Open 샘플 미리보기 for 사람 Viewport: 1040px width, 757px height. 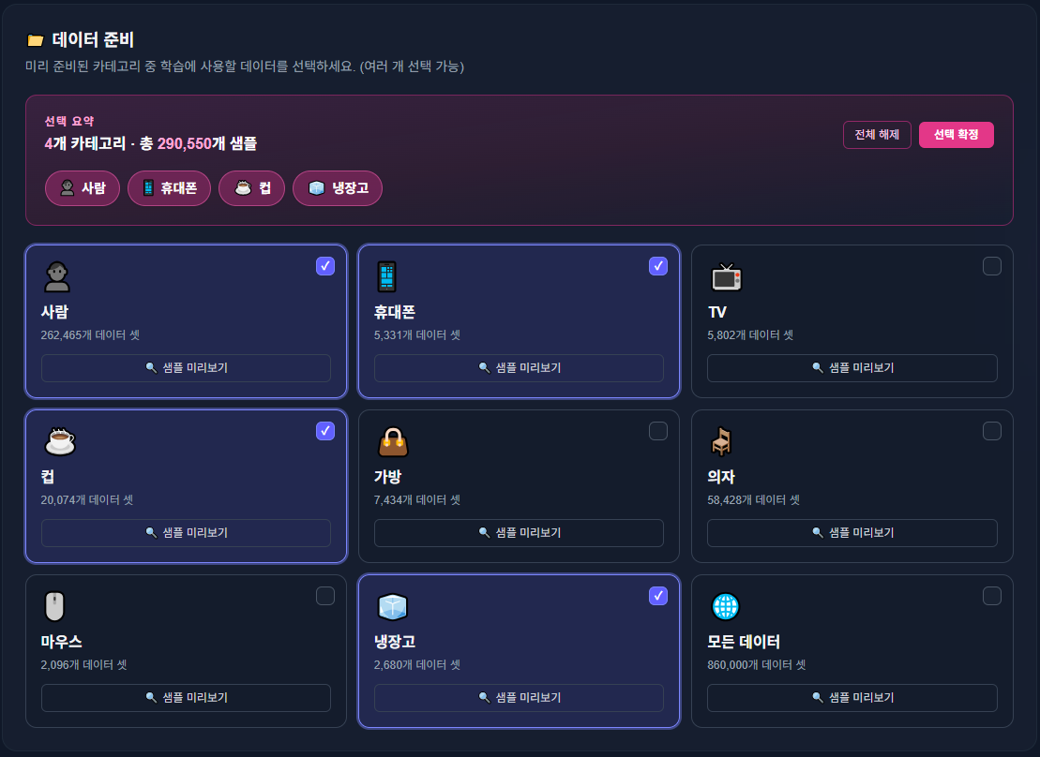click(186, 368)
